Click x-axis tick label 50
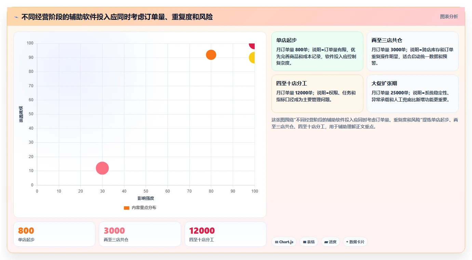472x260 pixels. [x=146, y=191]
